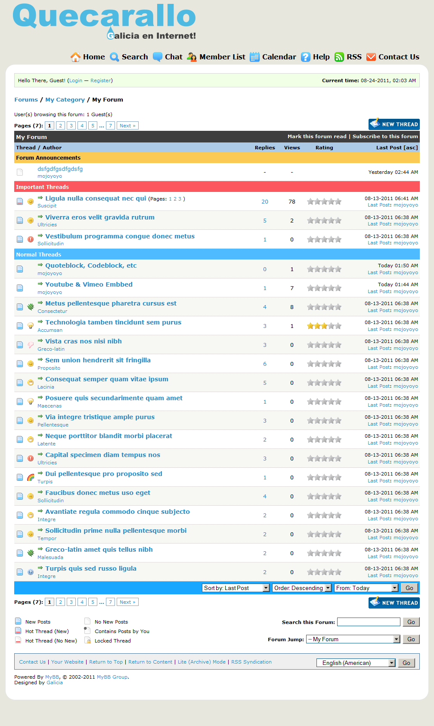Click the Chat bubble icon

(158, 57)
